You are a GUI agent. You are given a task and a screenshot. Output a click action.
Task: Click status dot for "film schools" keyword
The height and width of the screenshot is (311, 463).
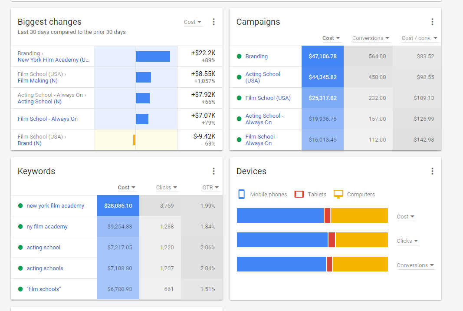[20, 289]
